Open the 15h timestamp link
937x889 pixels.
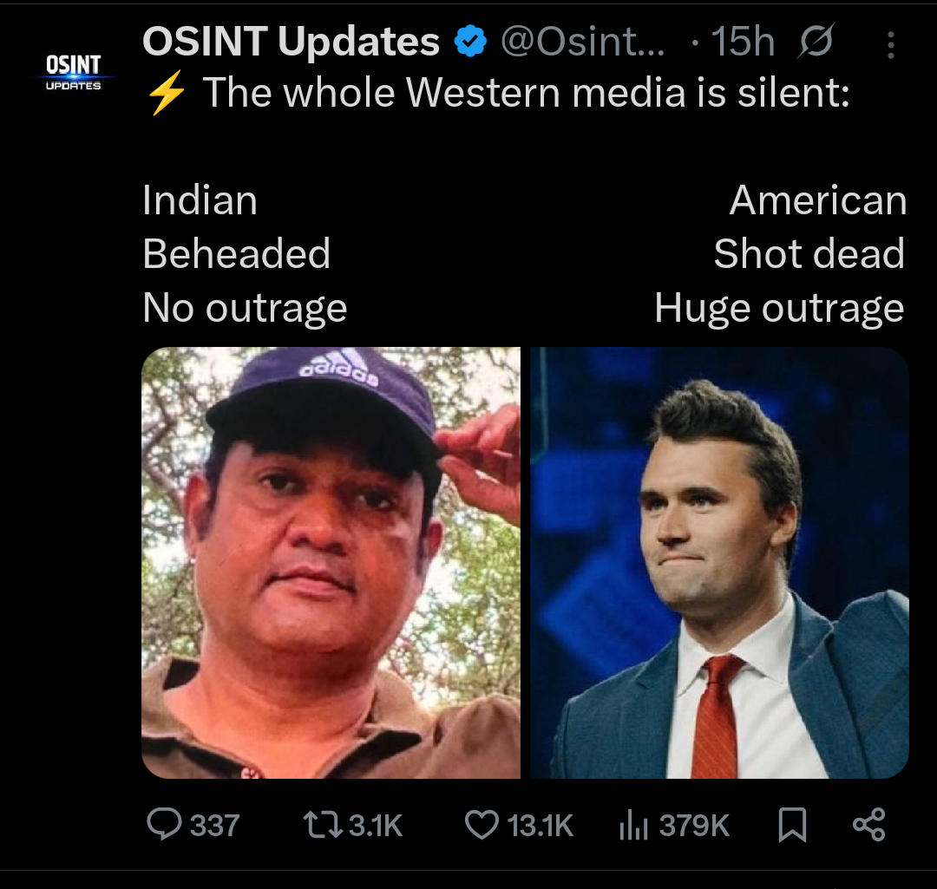(743, 42)
